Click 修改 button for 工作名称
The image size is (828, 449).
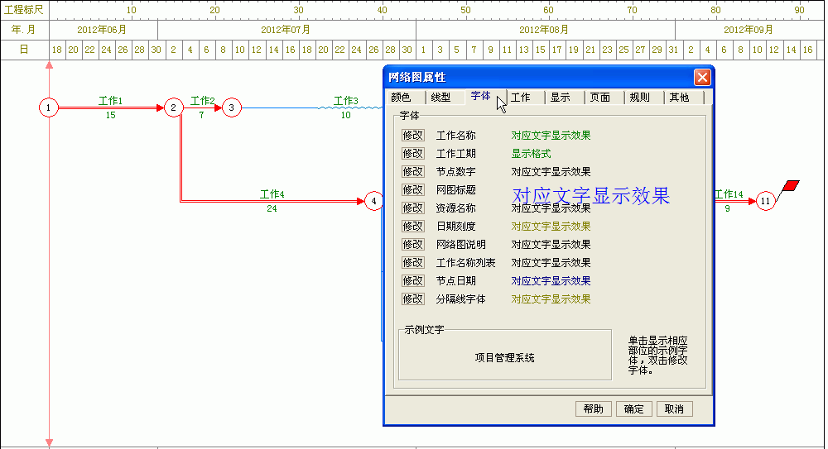[x=412, y=136]
